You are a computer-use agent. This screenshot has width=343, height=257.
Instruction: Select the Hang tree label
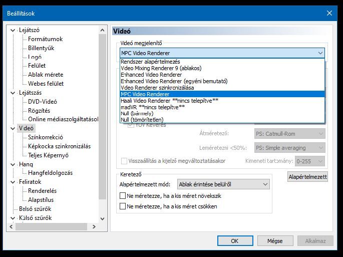pos(26,164)
